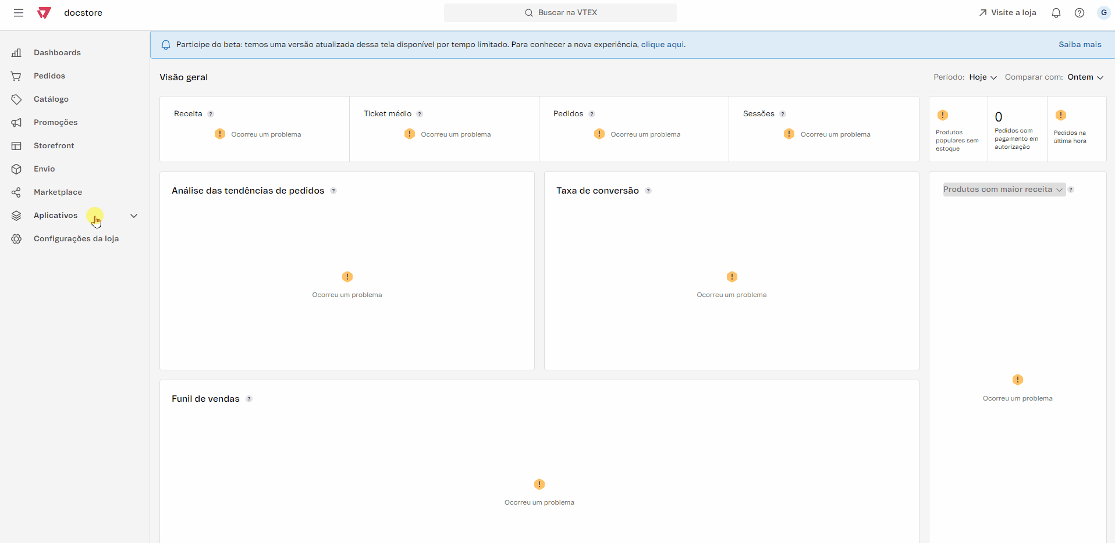Screen dimensions: 1115x543
Task: Click the notification bell in the top bar
Action: point(1056,12)
